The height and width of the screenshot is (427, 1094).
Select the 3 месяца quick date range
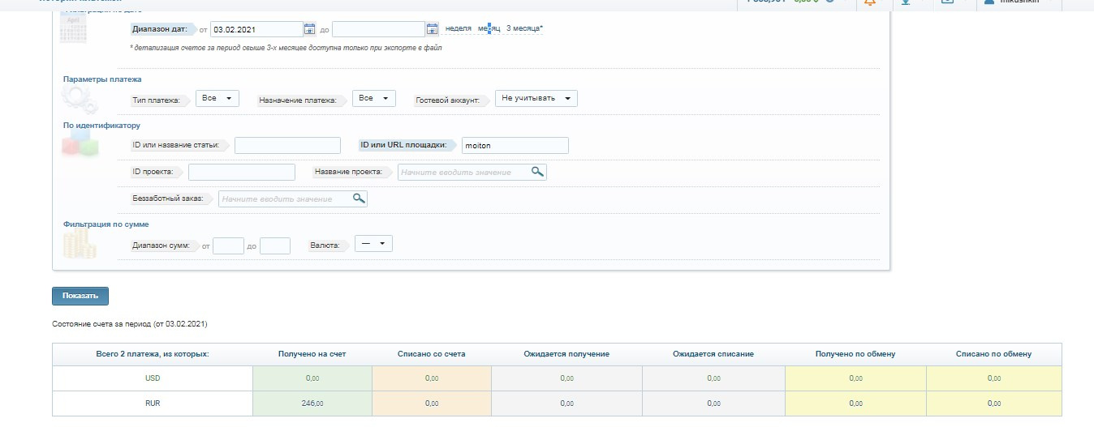point(524,28)
